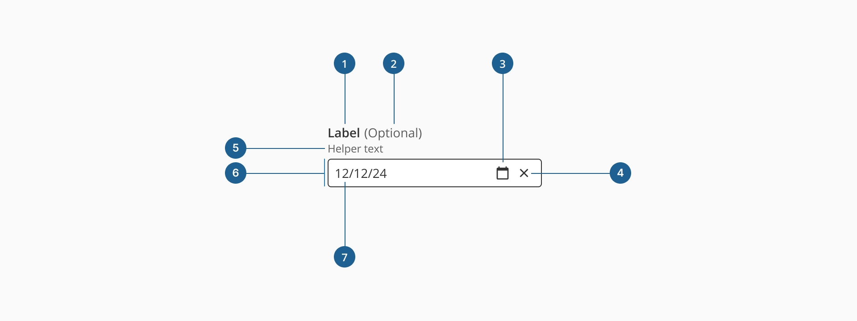Click the connector line right of marker 5
Viewport: 857px width, 321px height.
point(286,148)
